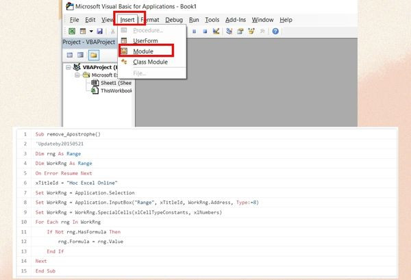Click the ThisWorkbook icon in tree

tap(95, 90)
